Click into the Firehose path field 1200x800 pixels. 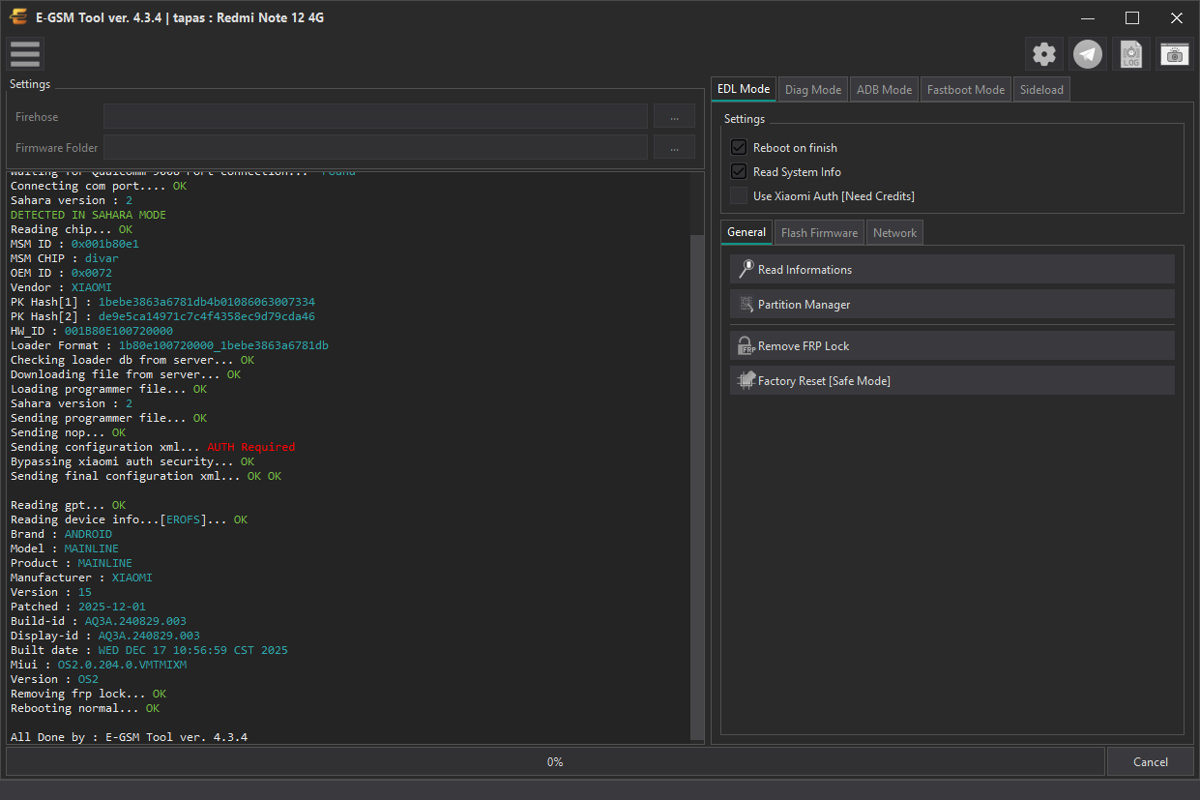coord(375,116)
